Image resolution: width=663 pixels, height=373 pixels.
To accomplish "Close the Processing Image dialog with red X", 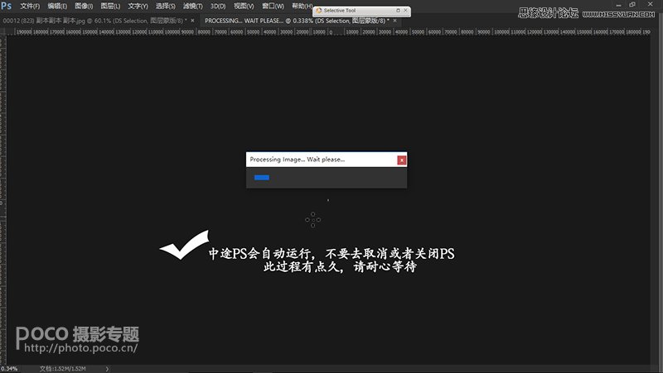I will (x=402, y=160).
